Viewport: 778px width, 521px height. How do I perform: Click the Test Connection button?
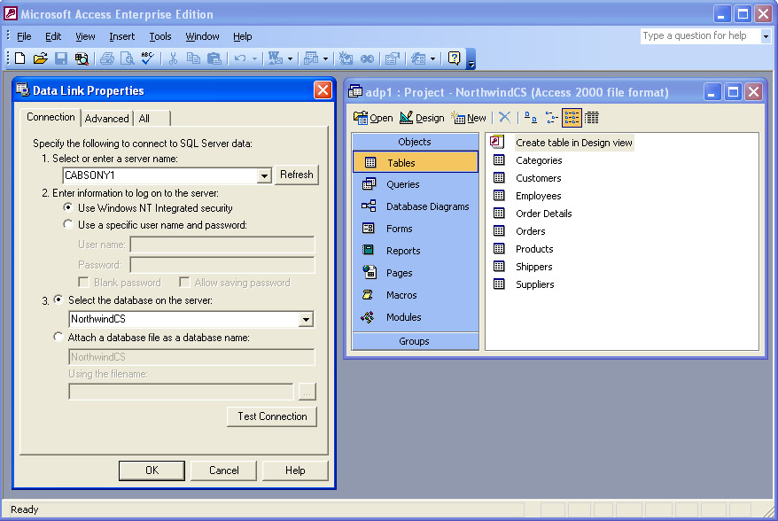click(x=272, y=416)
